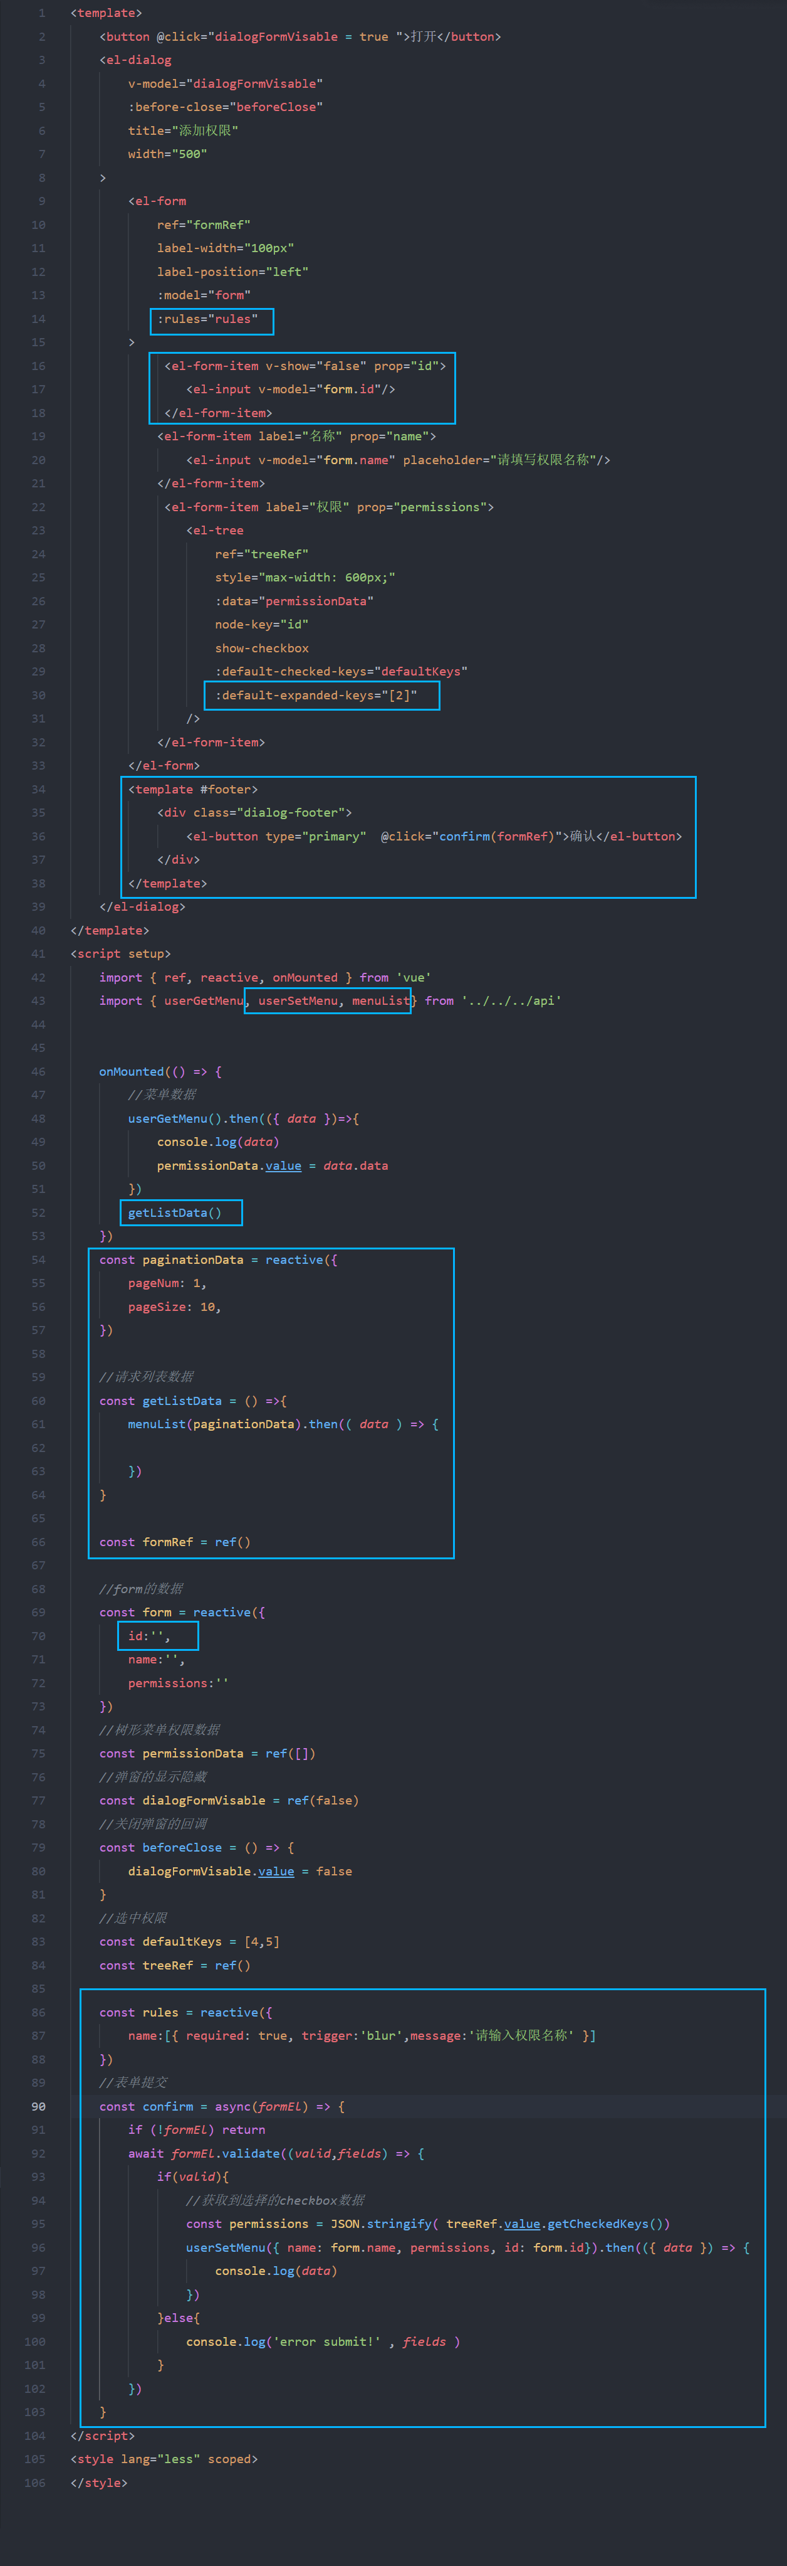Click the onMounted(() => { line
The height and width of the screenshot is (2566, 787).
pyautogui.click(x=160, y=1072)
